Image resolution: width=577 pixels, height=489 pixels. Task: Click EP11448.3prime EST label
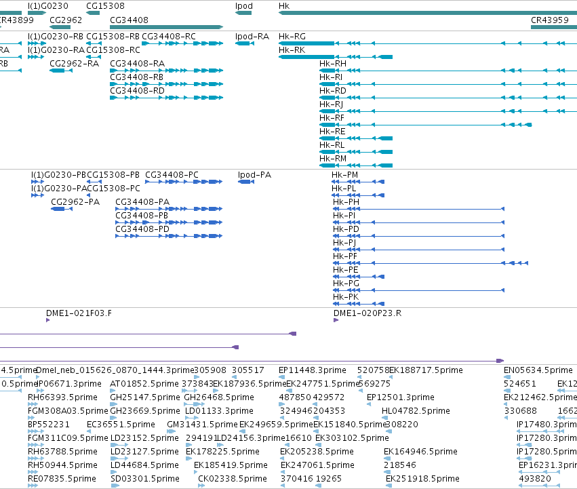point(313,370)
